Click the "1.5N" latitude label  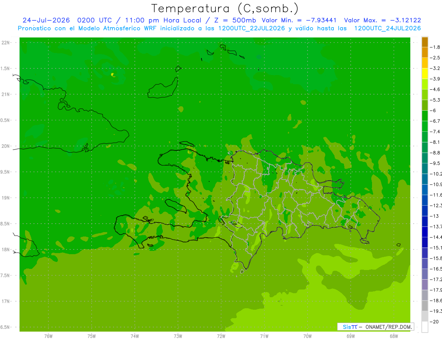coord(6,68)
